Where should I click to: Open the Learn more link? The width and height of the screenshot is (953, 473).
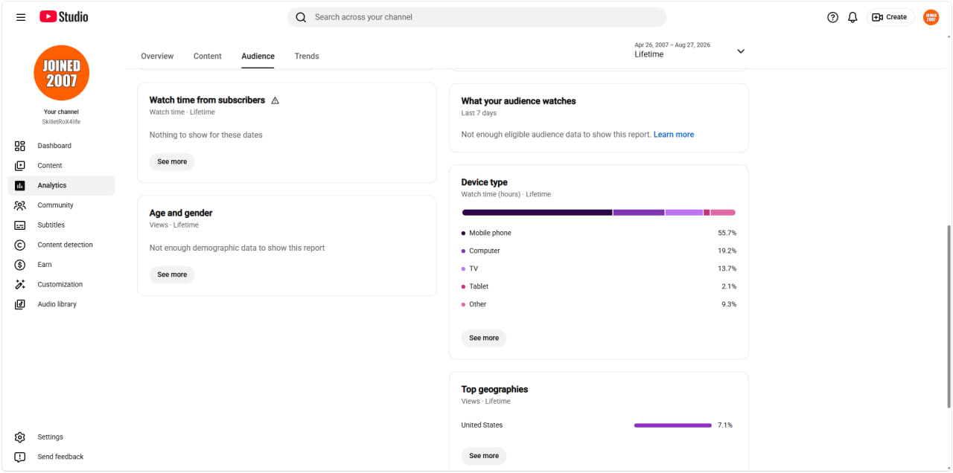[x=674, y=135]
